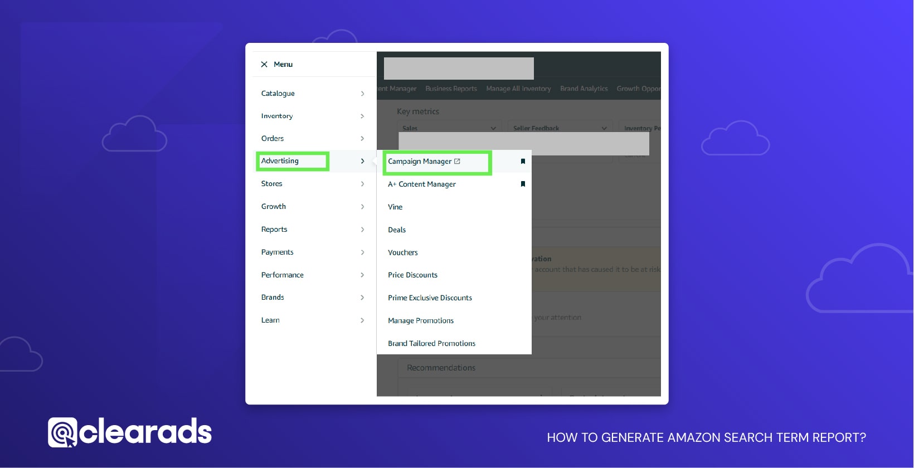Expand the Brands chevron arrow
This screenshot has height=468, width=914.
(362, 298)
